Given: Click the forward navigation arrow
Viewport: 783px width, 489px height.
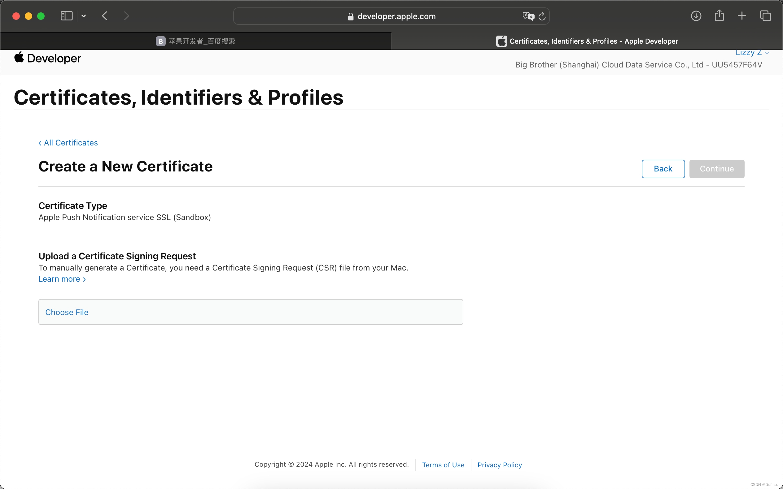Looking at the screenshot, I should pos(126,16).
